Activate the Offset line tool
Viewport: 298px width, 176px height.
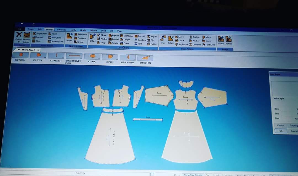pos(92,38)
